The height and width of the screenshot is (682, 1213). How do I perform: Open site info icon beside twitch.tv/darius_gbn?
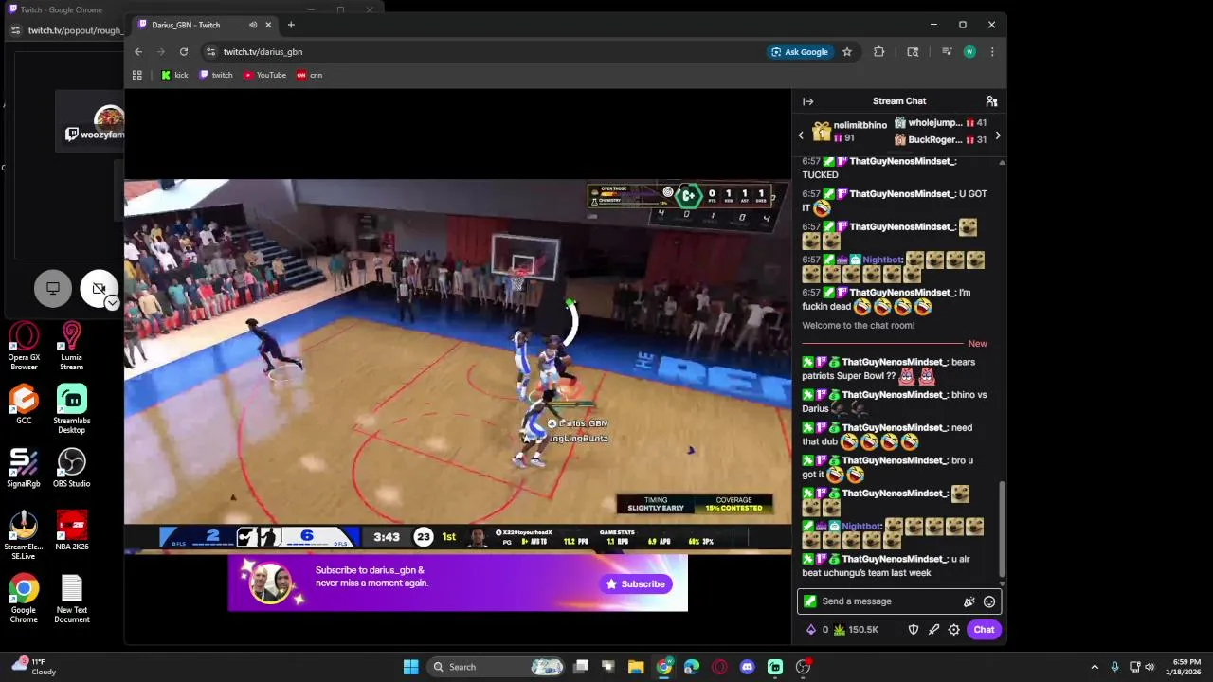(211, 52)
